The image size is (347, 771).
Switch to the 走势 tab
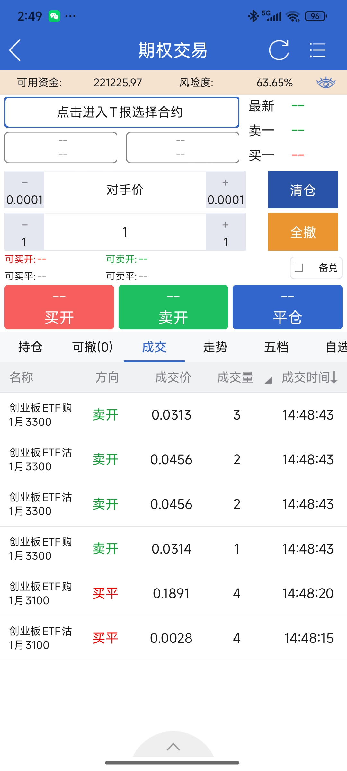(x=215, y=347)
